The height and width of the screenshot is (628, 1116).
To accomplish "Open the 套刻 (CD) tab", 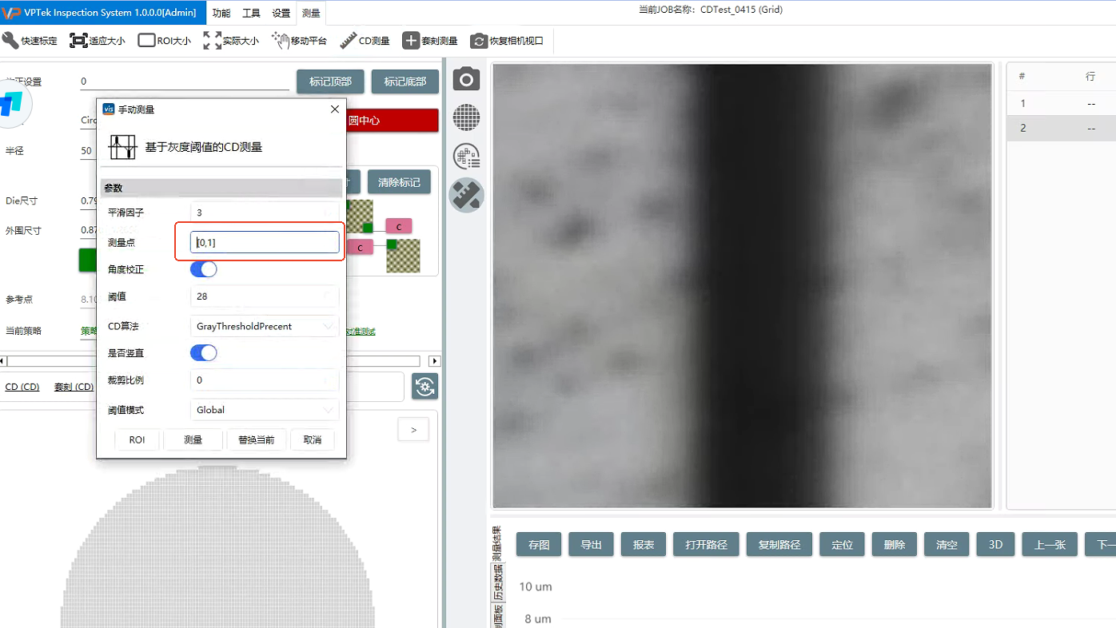I will tap(74, 387).
